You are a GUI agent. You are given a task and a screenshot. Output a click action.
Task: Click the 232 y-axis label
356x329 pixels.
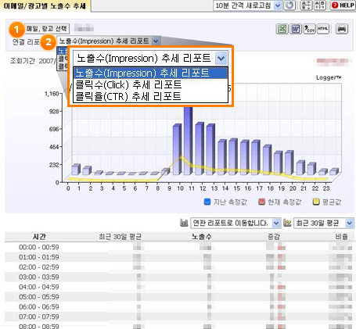54,165
